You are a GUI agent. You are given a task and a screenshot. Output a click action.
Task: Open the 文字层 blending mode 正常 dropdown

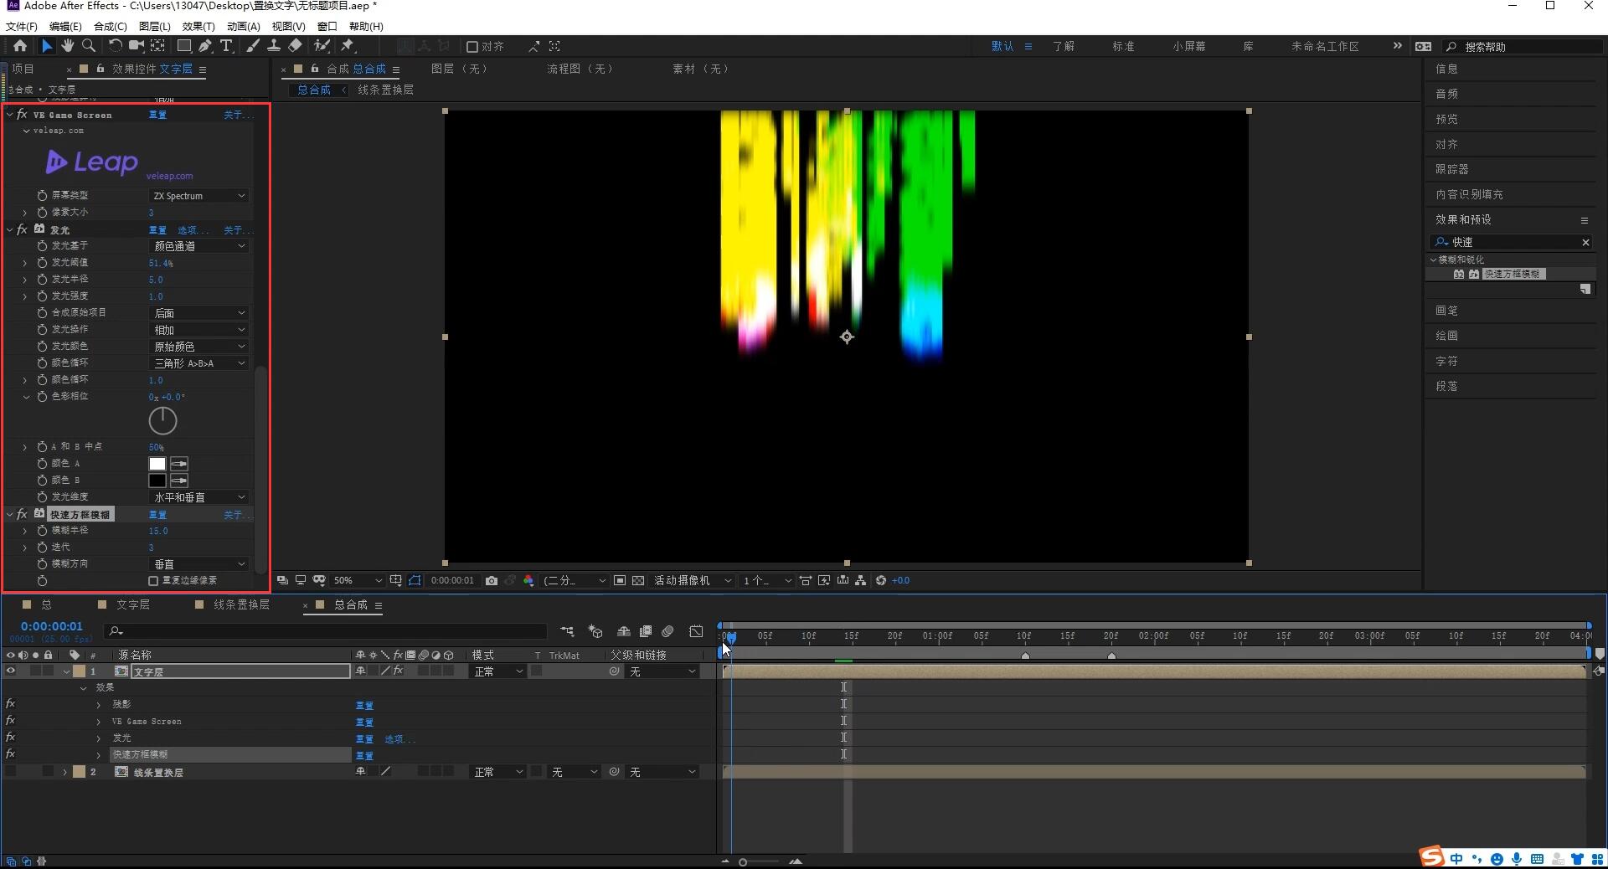[x=498, y=671]
